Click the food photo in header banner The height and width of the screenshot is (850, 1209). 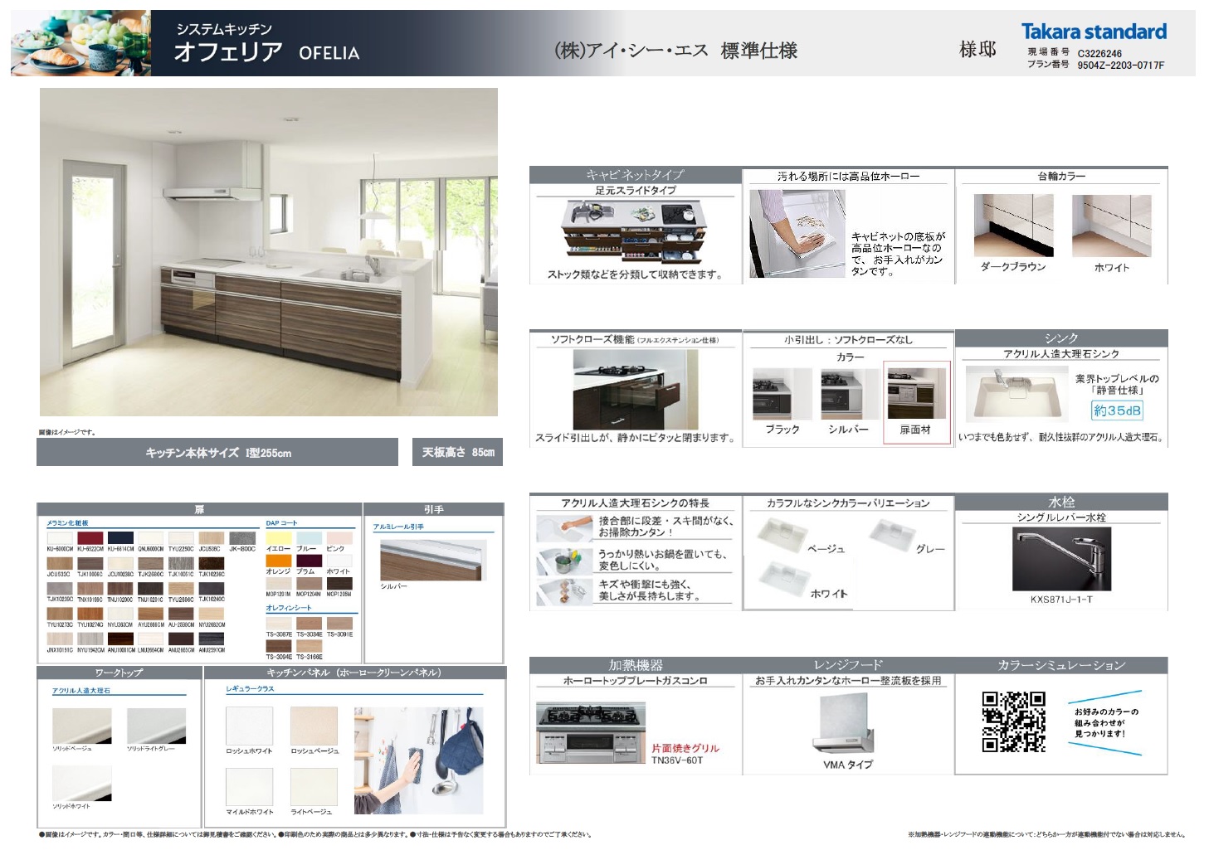pyautogui.click(x=80, y=43)
